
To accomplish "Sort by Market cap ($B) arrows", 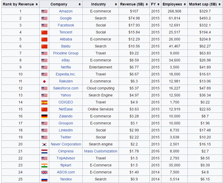I will point(220,4).
